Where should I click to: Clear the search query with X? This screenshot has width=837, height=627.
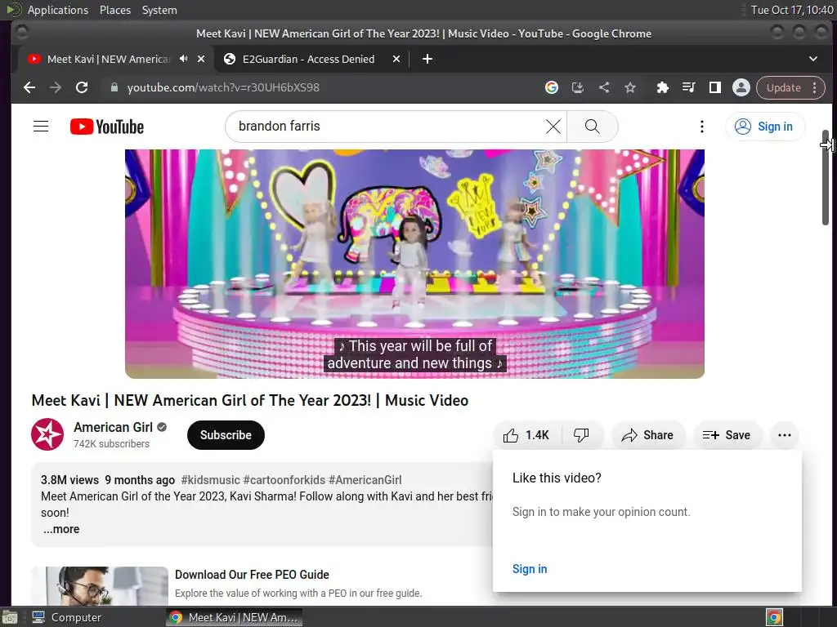[553, 127]
